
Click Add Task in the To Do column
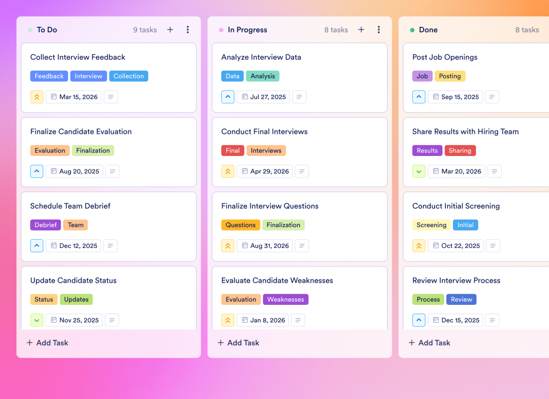(47, 342)
